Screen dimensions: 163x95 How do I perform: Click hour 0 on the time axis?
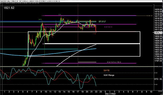[105, 92]
